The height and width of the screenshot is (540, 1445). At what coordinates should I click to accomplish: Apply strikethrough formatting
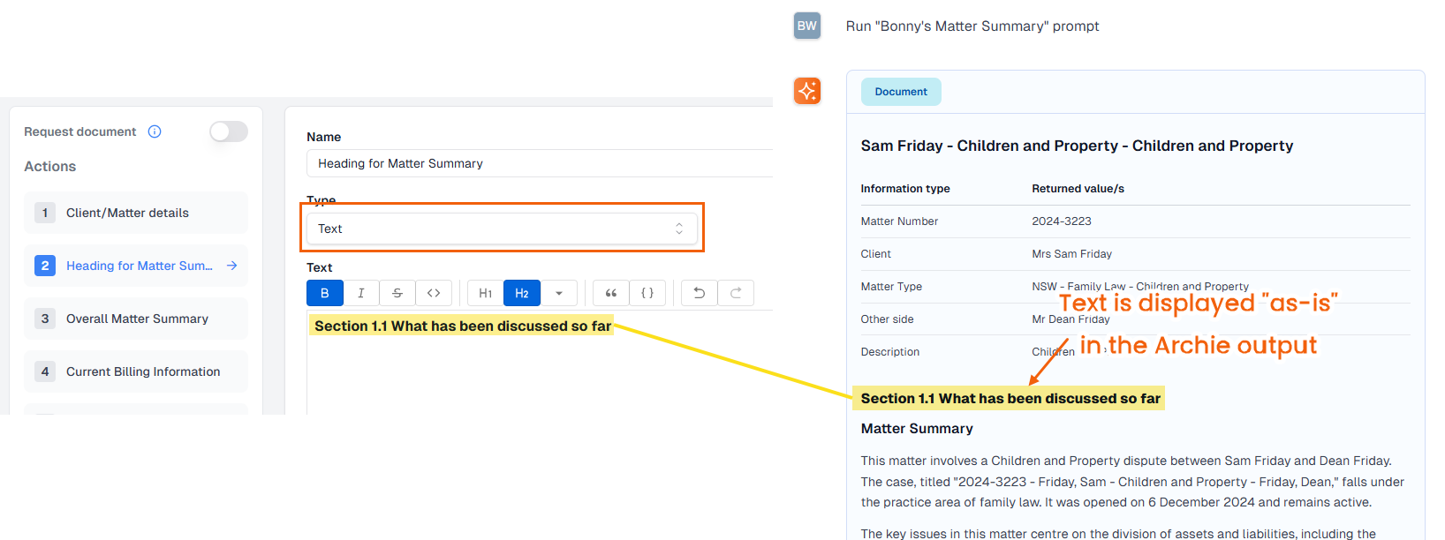point(397,293)
